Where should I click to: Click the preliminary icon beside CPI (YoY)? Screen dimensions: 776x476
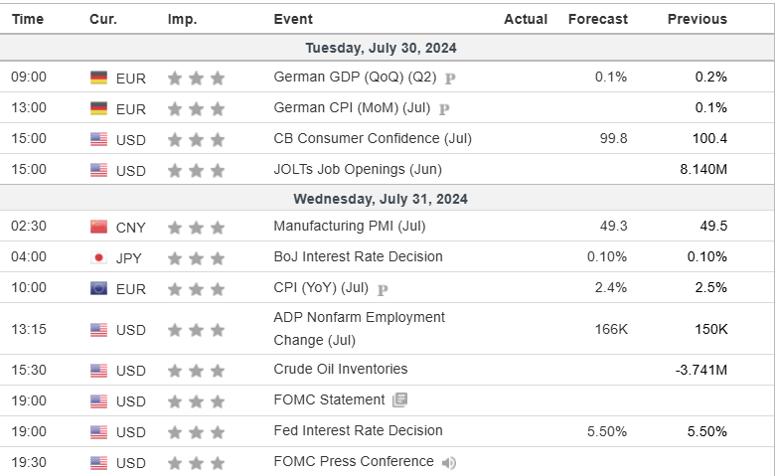tap(383, 289)
